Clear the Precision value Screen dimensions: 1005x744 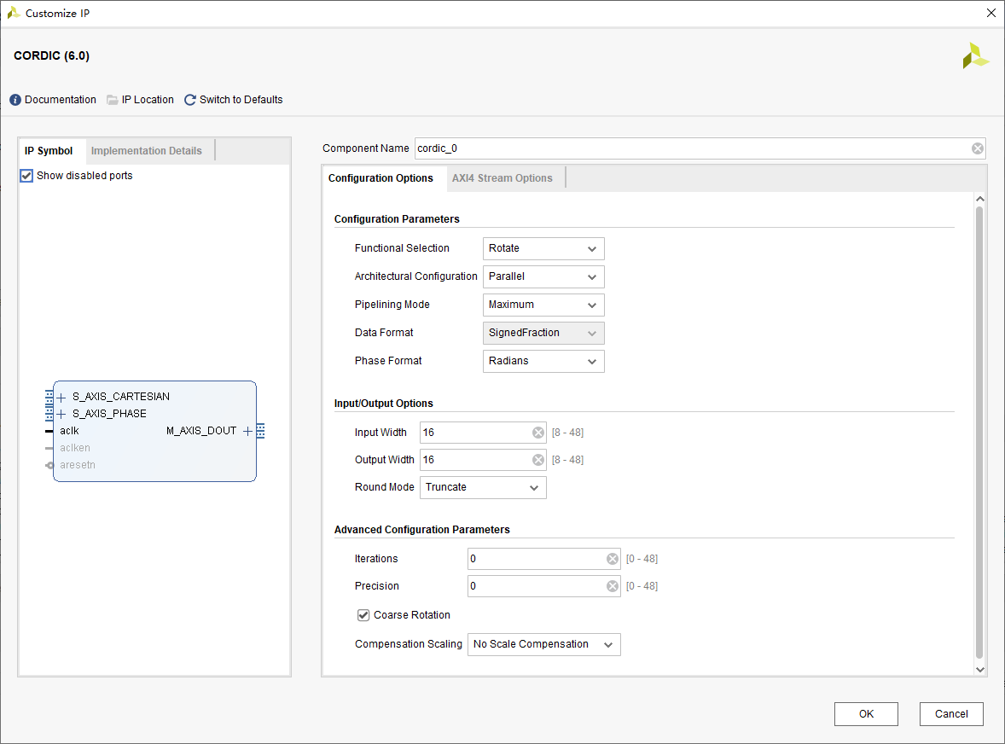pos(612,586)
